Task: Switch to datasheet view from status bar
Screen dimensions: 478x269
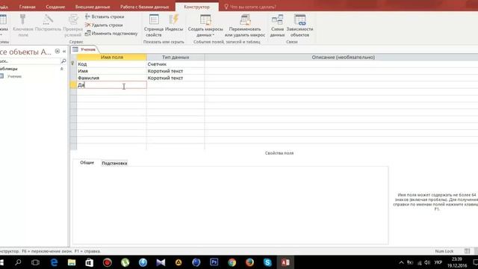Action: pos(467,251)
